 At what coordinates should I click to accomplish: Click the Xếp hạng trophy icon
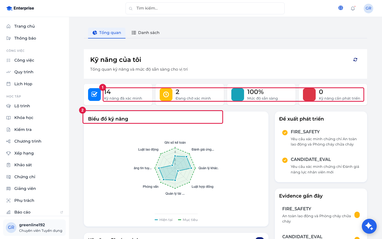click(x=8, y=153)
